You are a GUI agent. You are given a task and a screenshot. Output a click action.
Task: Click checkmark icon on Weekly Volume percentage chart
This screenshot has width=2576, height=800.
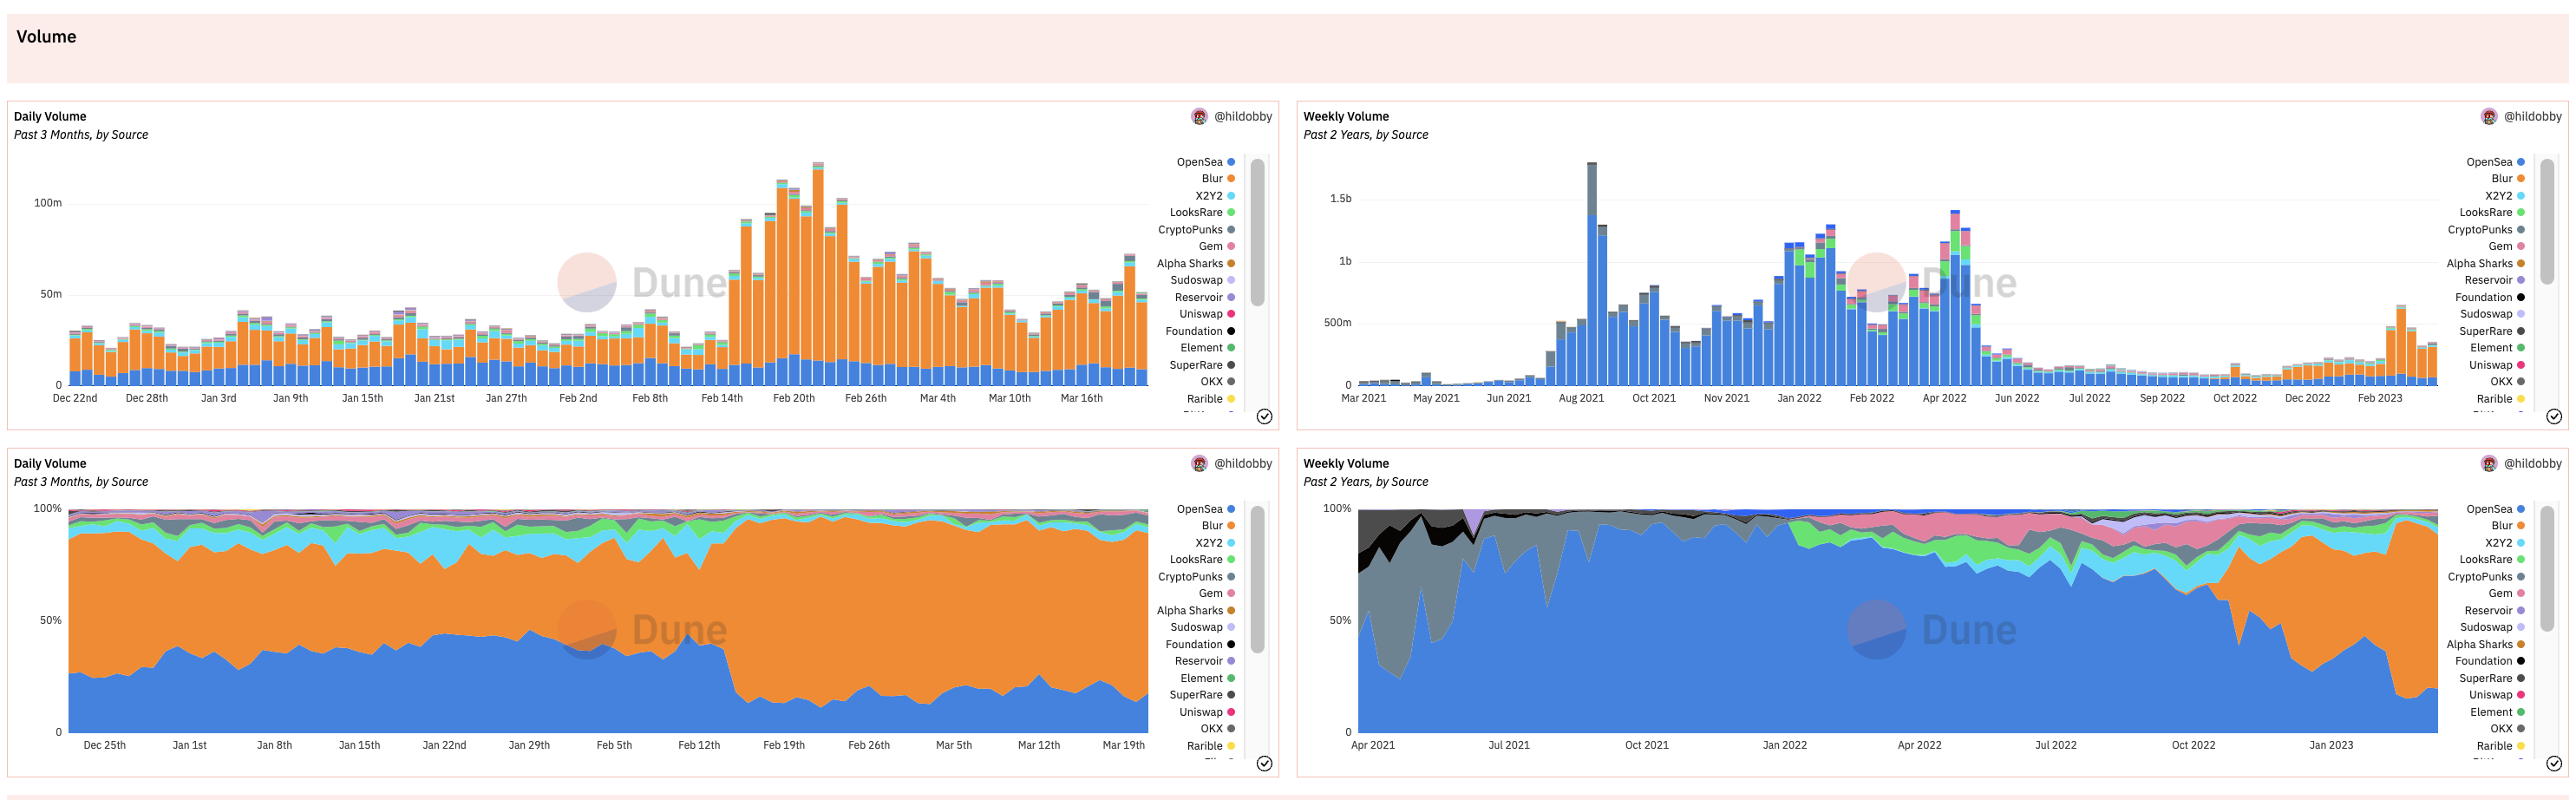2554,764
